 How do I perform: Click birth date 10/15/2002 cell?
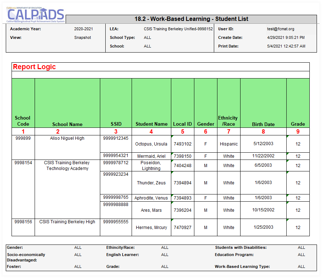tap(263, 210)
